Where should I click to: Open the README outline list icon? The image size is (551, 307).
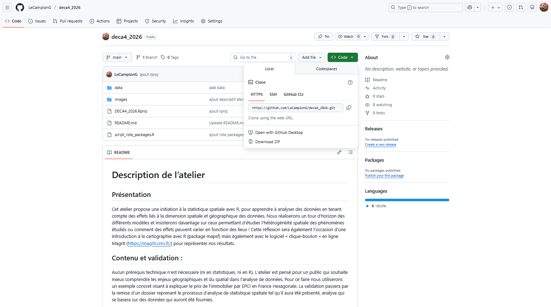[x=350, y=152]
